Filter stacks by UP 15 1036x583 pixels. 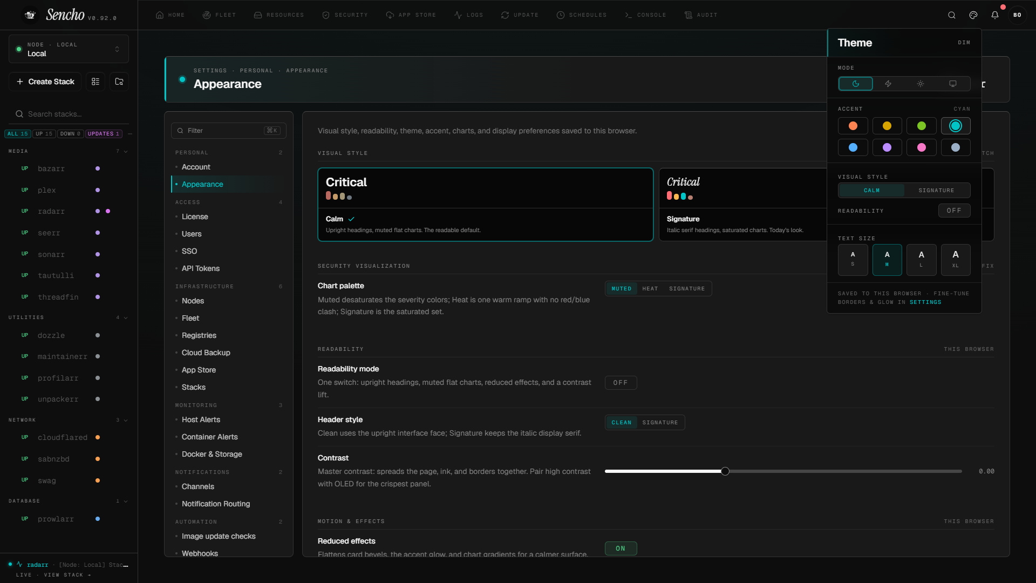(x=44, y=134)
